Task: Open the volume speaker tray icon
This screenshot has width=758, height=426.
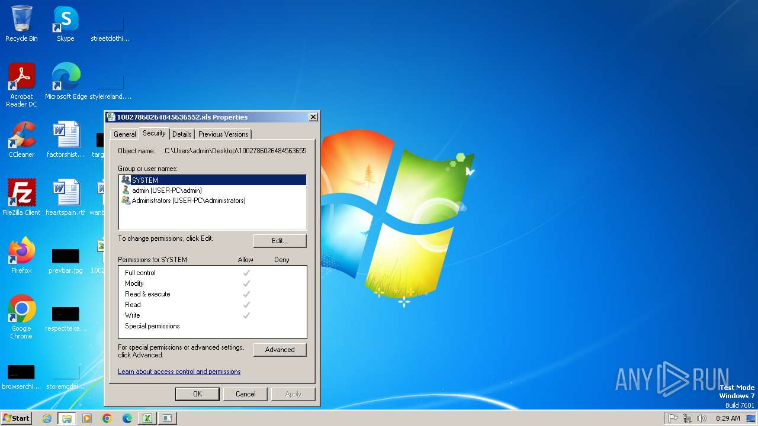Action: (702, 418)
